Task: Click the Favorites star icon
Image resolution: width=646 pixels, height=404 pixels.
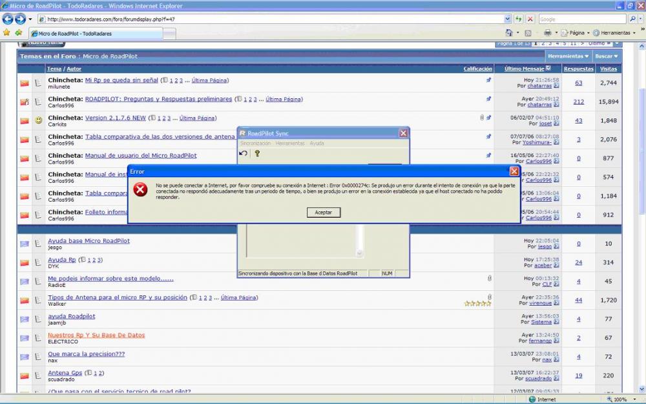Action: (x=6, y=32)
